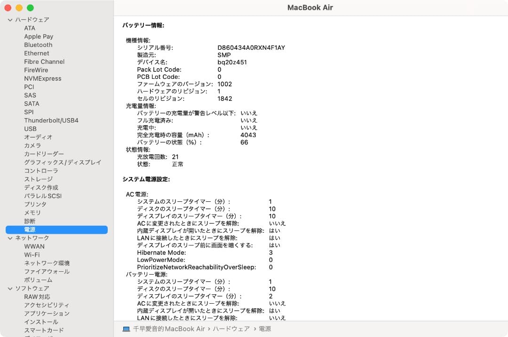Open the NVMExpress entry
This screenshot has height=337, width=508.
tap(43, 78)
